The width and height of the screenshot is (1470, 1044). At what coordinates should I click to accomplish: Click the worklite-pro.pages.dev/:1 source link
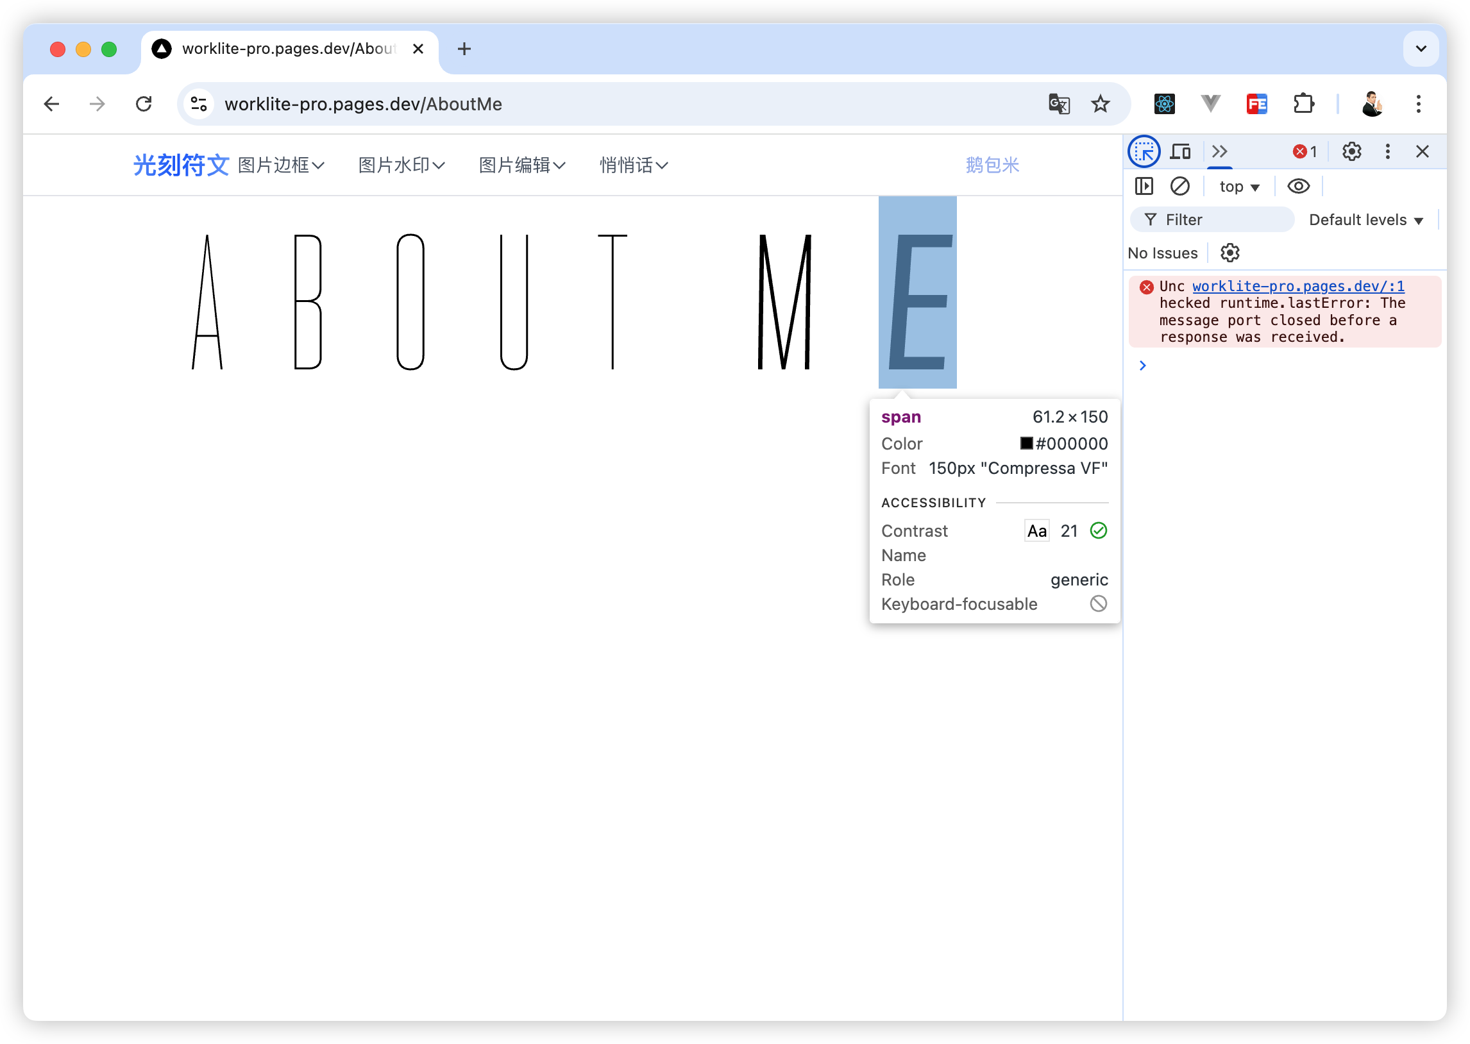point(1297,286)
